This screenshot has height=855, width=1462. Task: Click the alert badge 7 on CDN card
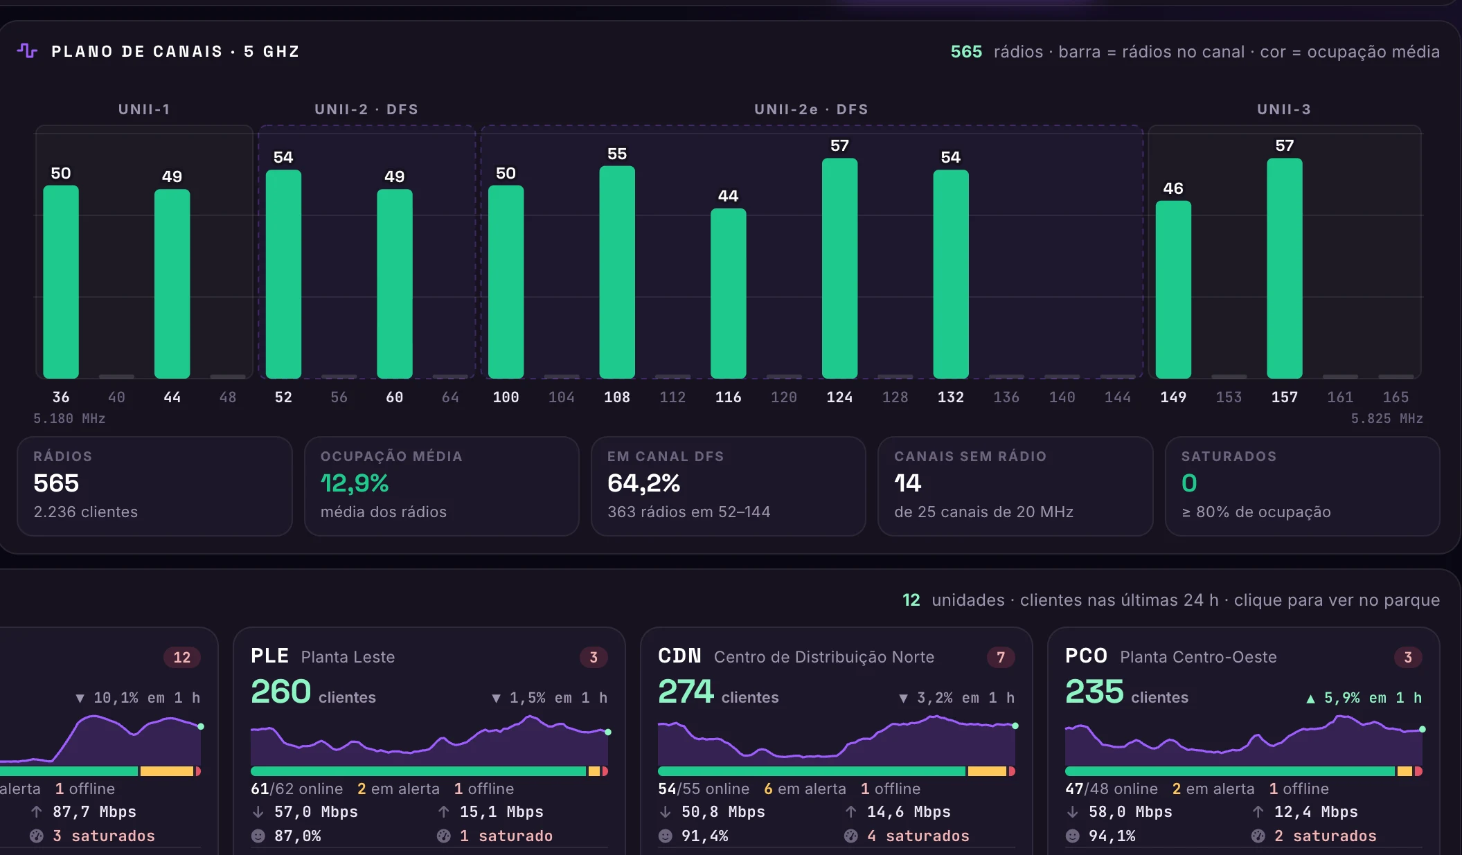point(1001,657)
